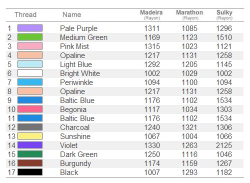Click the Sulky (Rayon) column header
This screenshot has height=183, width=250.
[224, 15]
